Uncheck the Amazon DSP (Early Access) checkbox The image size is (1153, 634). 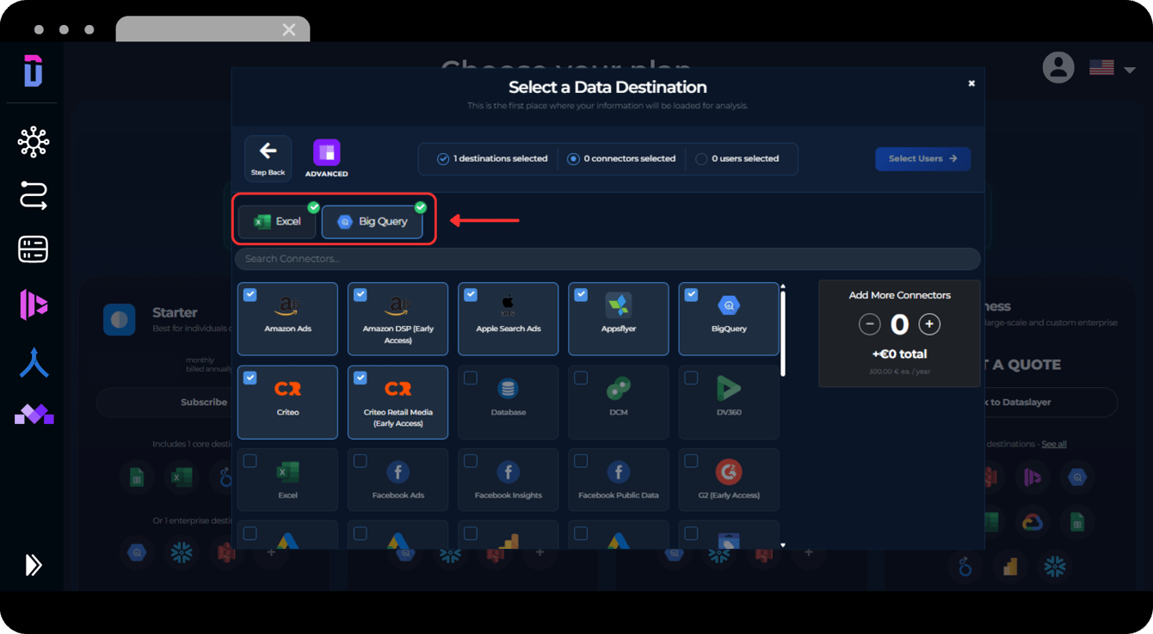pyautogui.click(x=361, y=295)
